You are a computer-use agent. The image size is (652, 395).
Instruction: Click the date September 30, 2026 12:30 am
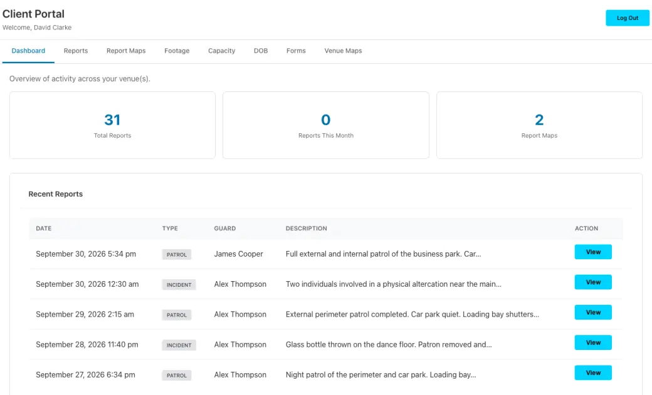click(x=87, y=284)
